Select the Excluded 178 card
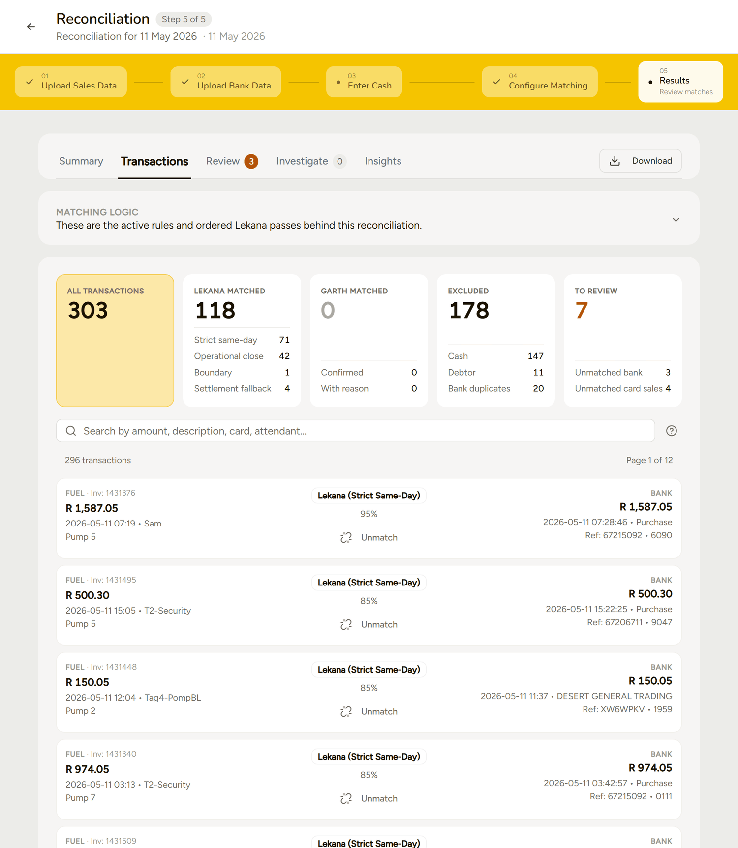The image size is (738, 848). click(496, 341)
